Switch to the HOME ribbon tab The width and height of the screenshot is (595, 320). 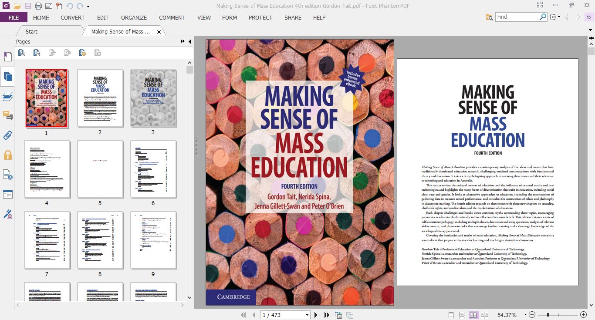point(41,17)
